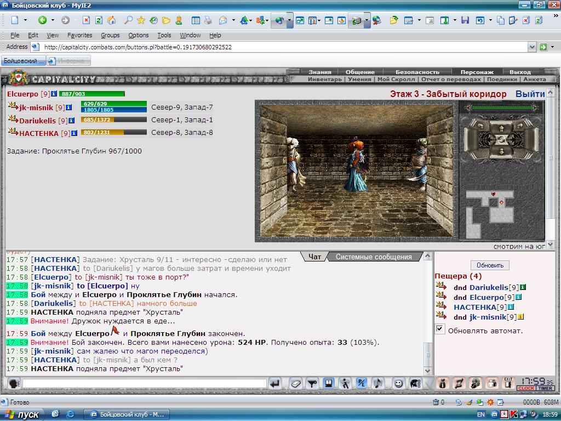Screen dimensions: 561x421
Task: Open the Персонаж menu
Action: 477,72
